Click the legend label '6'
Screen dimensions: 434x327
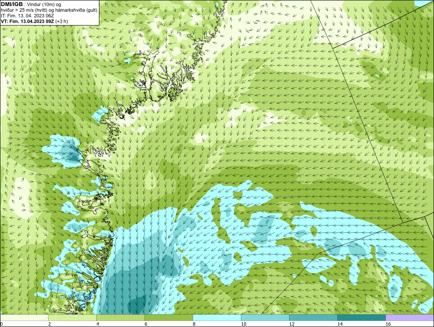[146, 324]
